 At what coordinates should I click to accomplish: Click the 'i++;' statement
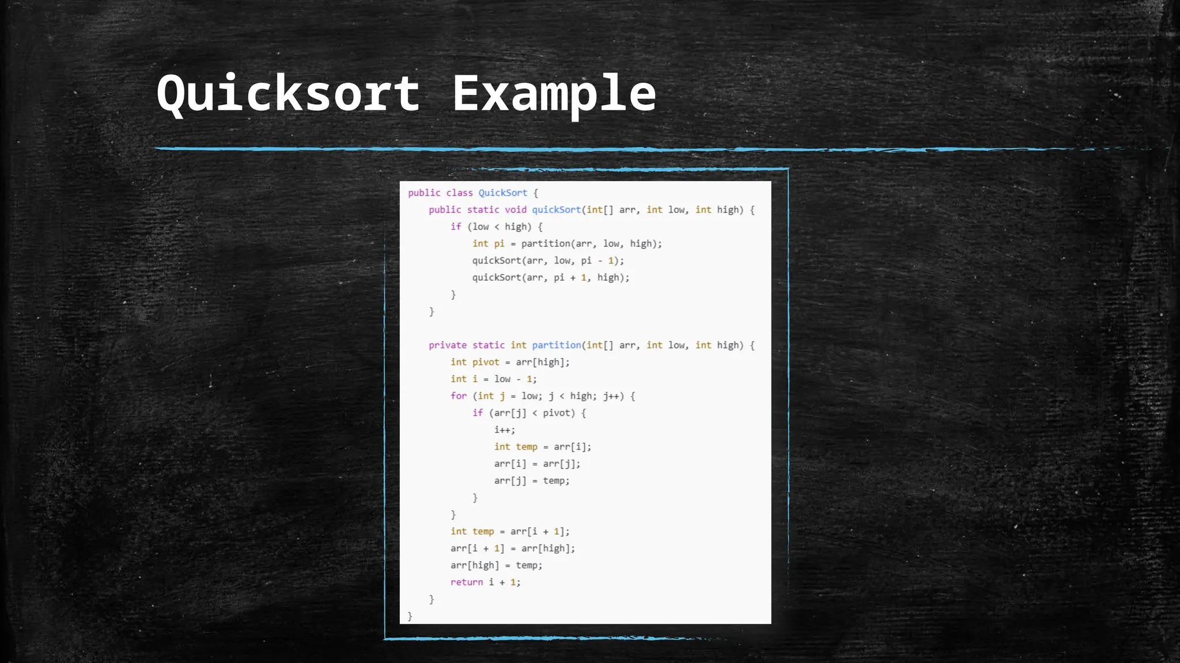(x=505, y=430)
